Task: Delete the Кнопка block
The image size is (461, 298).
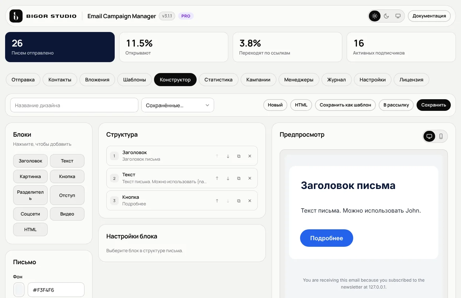Action: tap(250, 201)
